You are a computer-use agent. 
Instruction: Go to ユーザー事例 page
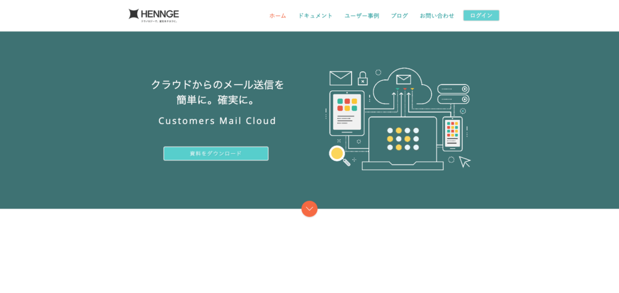[x=361, y=16]
